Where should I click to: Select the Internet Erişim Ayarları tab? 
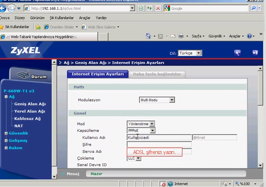click(98, 74)
